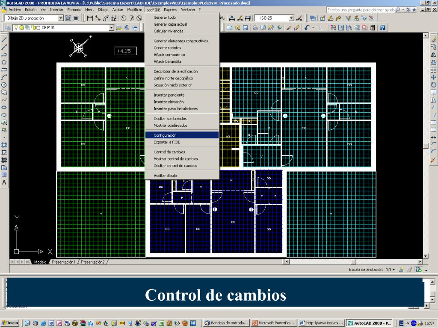The height and width of the screenshot is (328, 438).
Task: Toggle layer on/off light bulb for CF-P-01
Action: click(x=16, y=27)
